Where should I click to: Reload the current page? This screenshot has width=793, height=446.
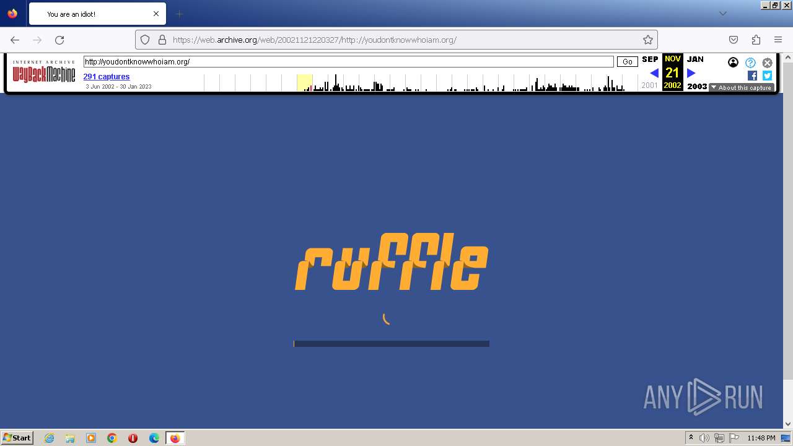(59, 40)
